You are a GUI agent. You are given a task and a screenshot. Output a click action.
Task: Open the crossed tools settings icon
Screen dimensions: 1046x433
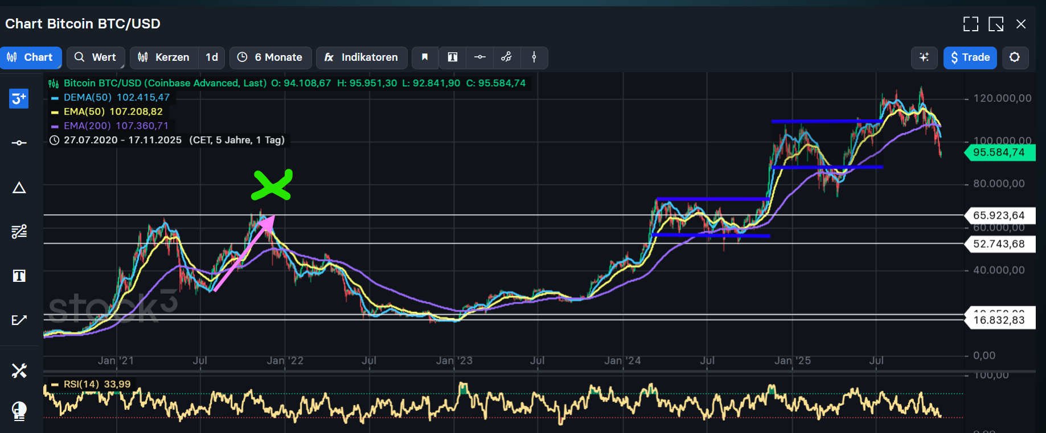[x=19, y=371]
